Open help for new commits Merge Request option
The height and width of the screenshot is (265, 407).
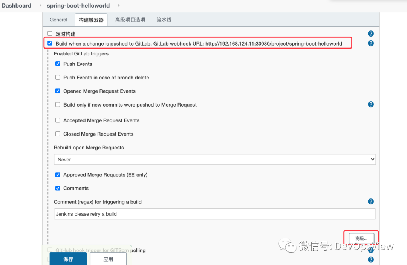371,104
